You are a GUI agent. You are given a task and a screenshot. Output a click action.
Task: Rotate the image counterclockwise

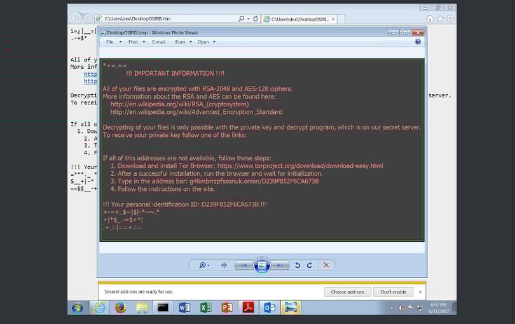click(x=298, y=265)
